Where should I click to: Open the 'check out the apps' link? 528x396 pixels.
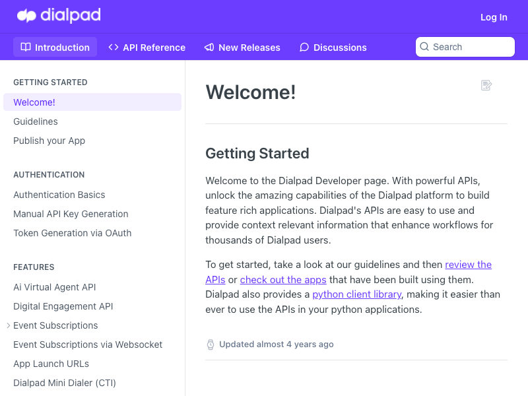coord(283,279)
